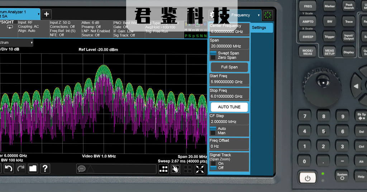Open the file folder icon
The image size is (367, 192).
tap(33, 168)
